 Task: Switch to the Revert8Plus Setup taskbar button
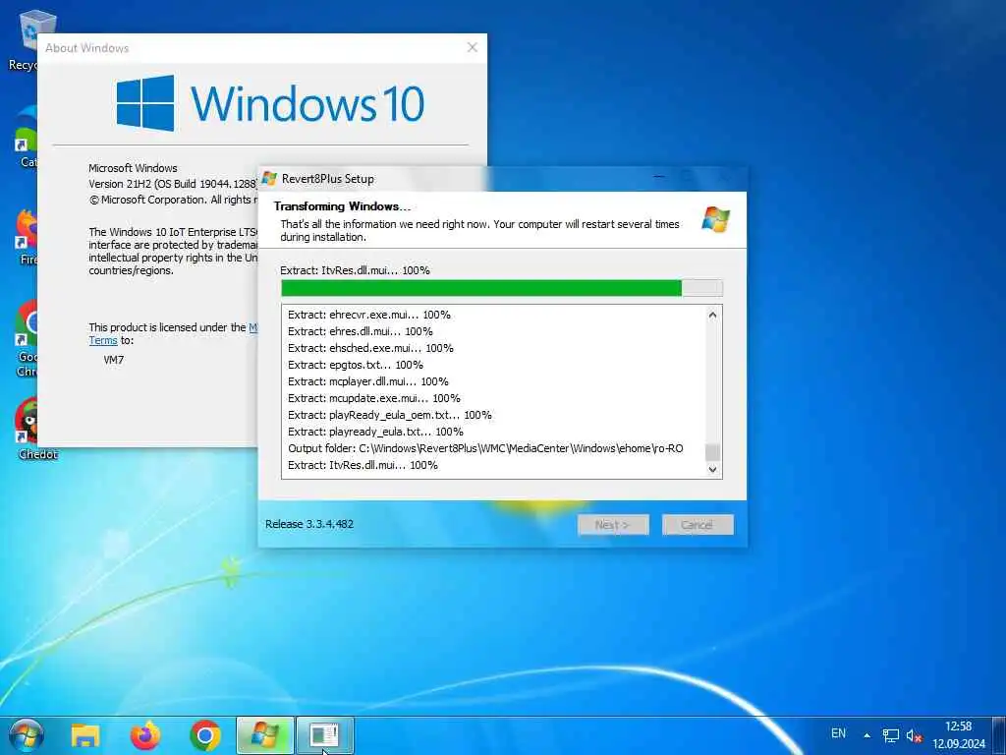(x=265, y=735)
